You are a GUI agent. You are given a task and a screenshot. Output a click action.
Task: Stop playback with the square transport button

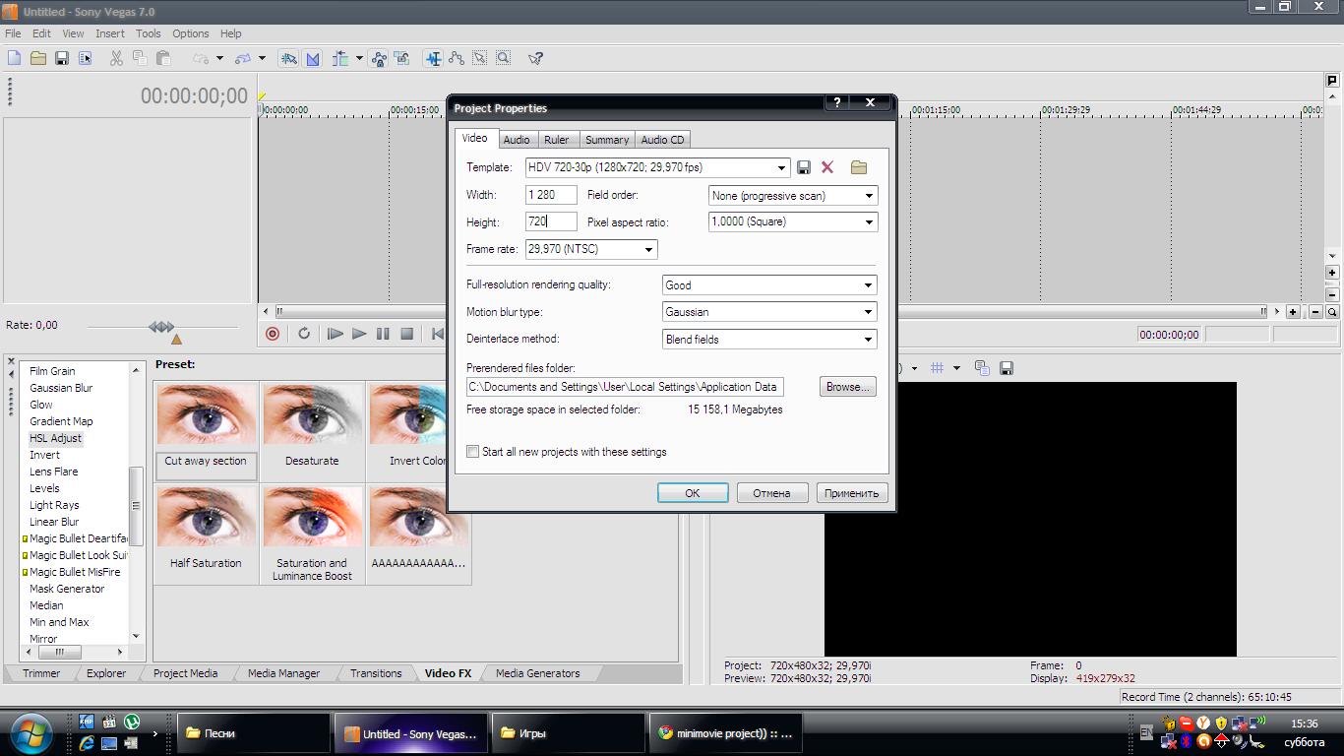[406, 334]
